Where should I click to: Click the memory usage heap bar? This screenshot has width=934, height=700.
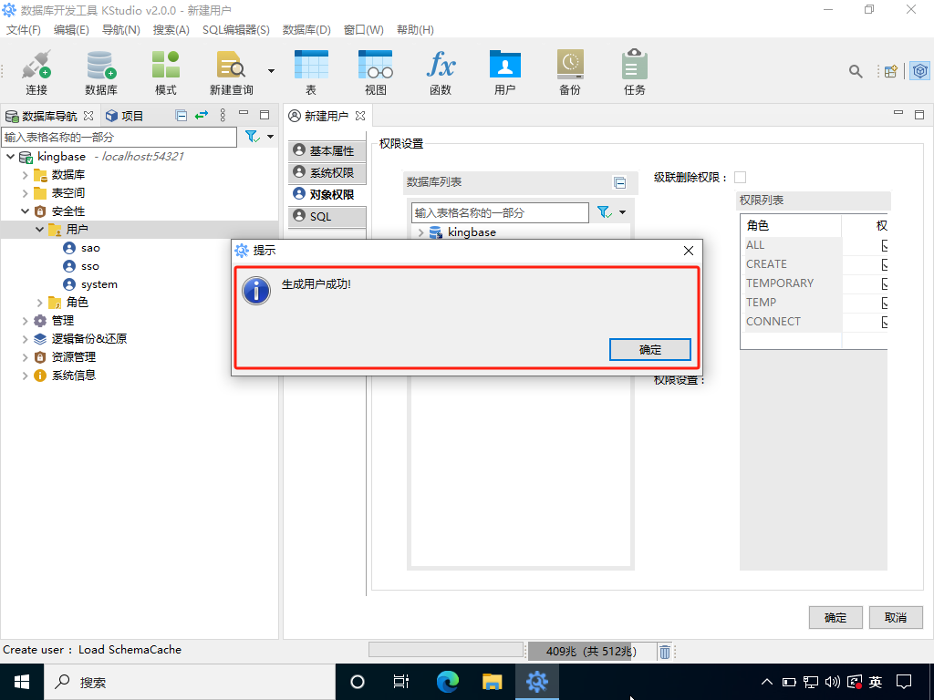pyautogui.click(x=591, y=651)
